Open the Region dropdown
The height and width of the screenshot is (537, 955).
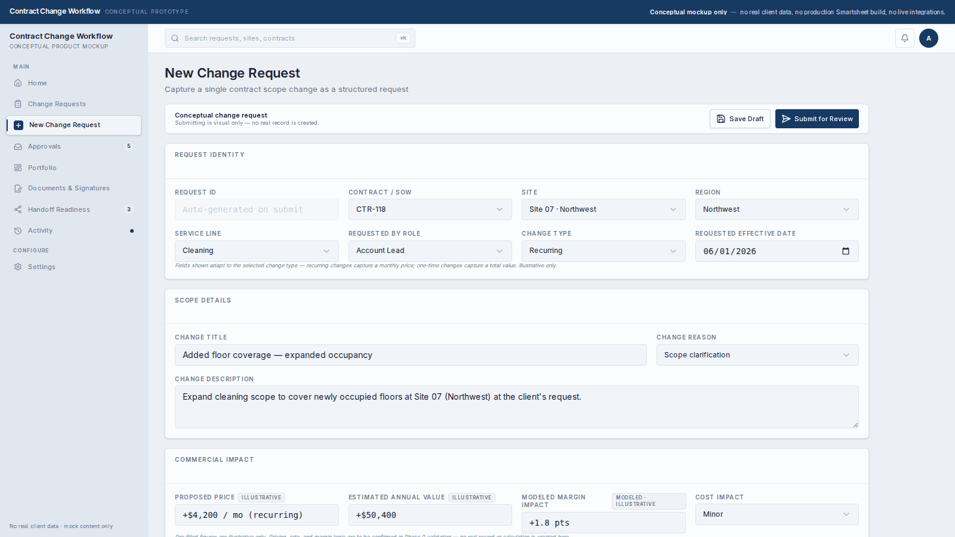(777, 209)
